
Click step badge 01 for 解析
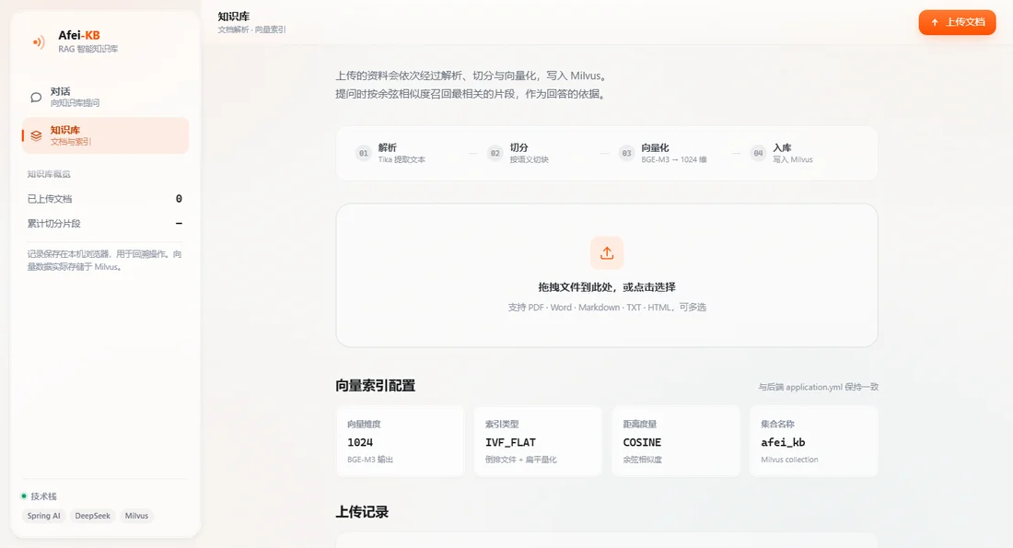click(x=363, y=153)
